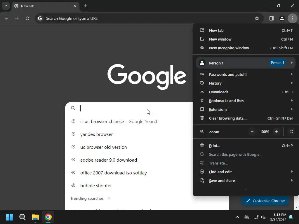Reload the page with the refresh icon
This screenshot has width=299, height=224.
click(27, 18)
